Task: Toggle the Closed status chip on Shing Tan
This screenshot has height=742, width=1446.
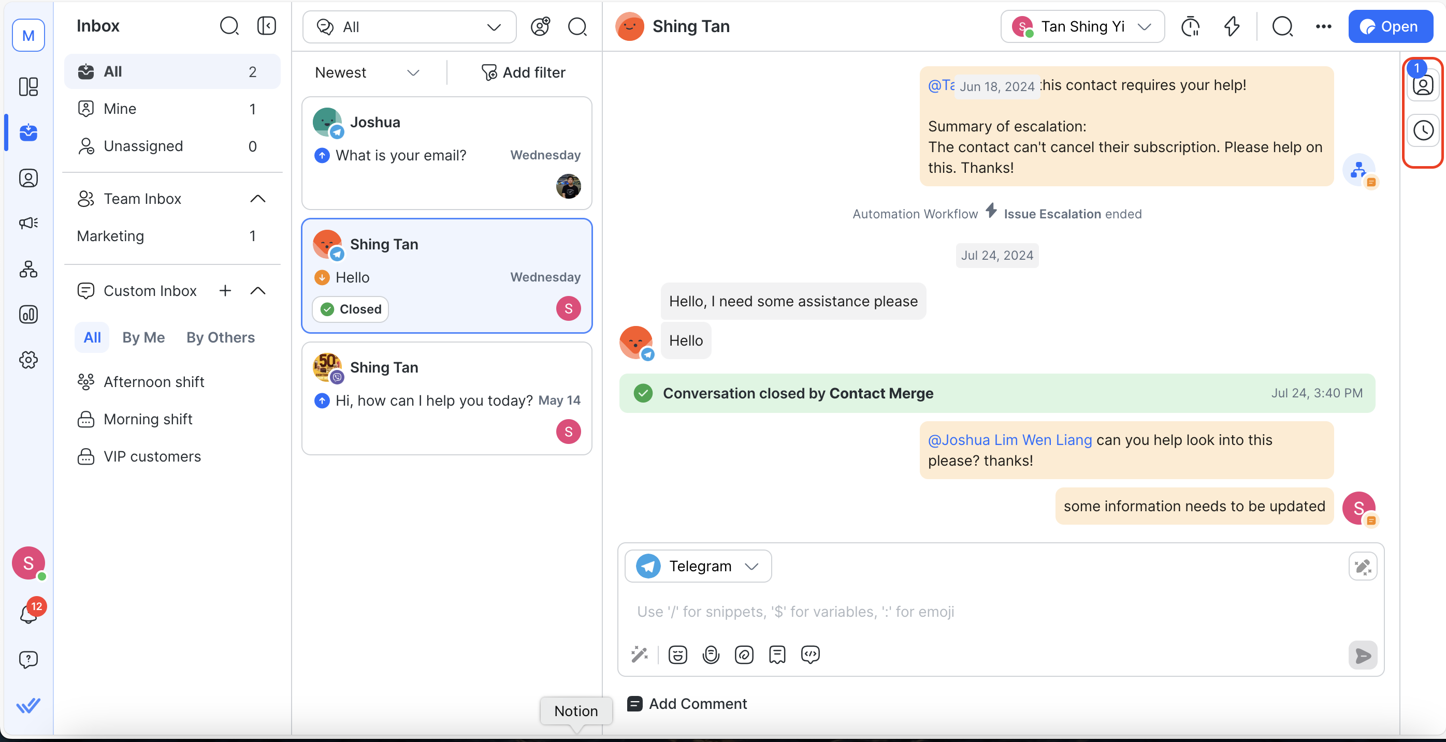Action: click(350, 309)
